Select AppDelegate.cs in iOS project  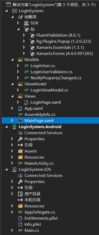coord(40,212)
